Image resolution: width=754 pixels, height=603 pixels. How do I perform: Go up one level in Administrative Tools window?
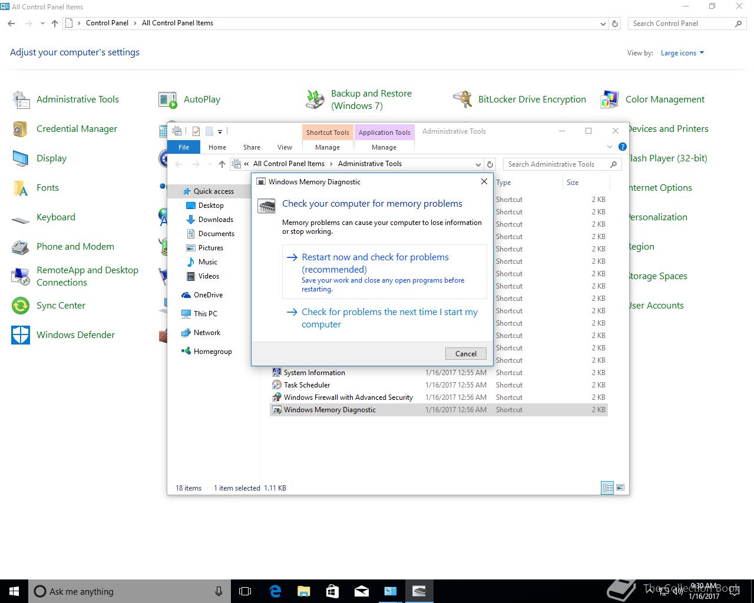[x=221, y=164]
